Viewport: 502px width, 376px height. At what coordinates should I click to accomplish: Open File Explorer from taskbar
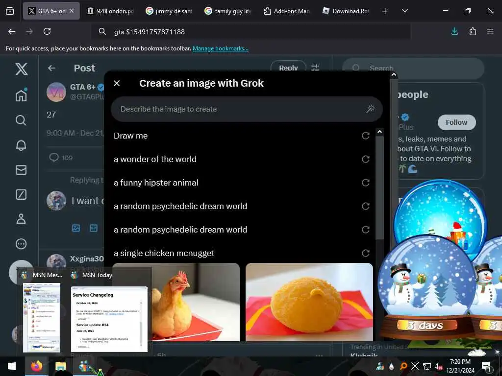(60, 366)
